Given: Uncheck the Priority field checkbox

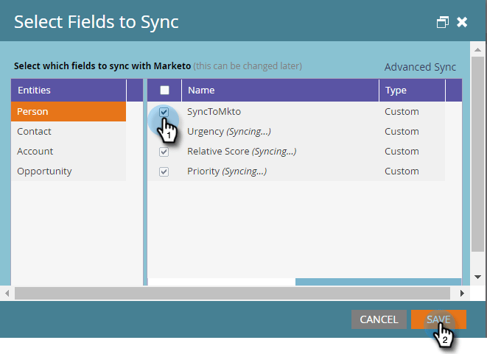Looking at the screenshot, I should (x=164, y=171).
